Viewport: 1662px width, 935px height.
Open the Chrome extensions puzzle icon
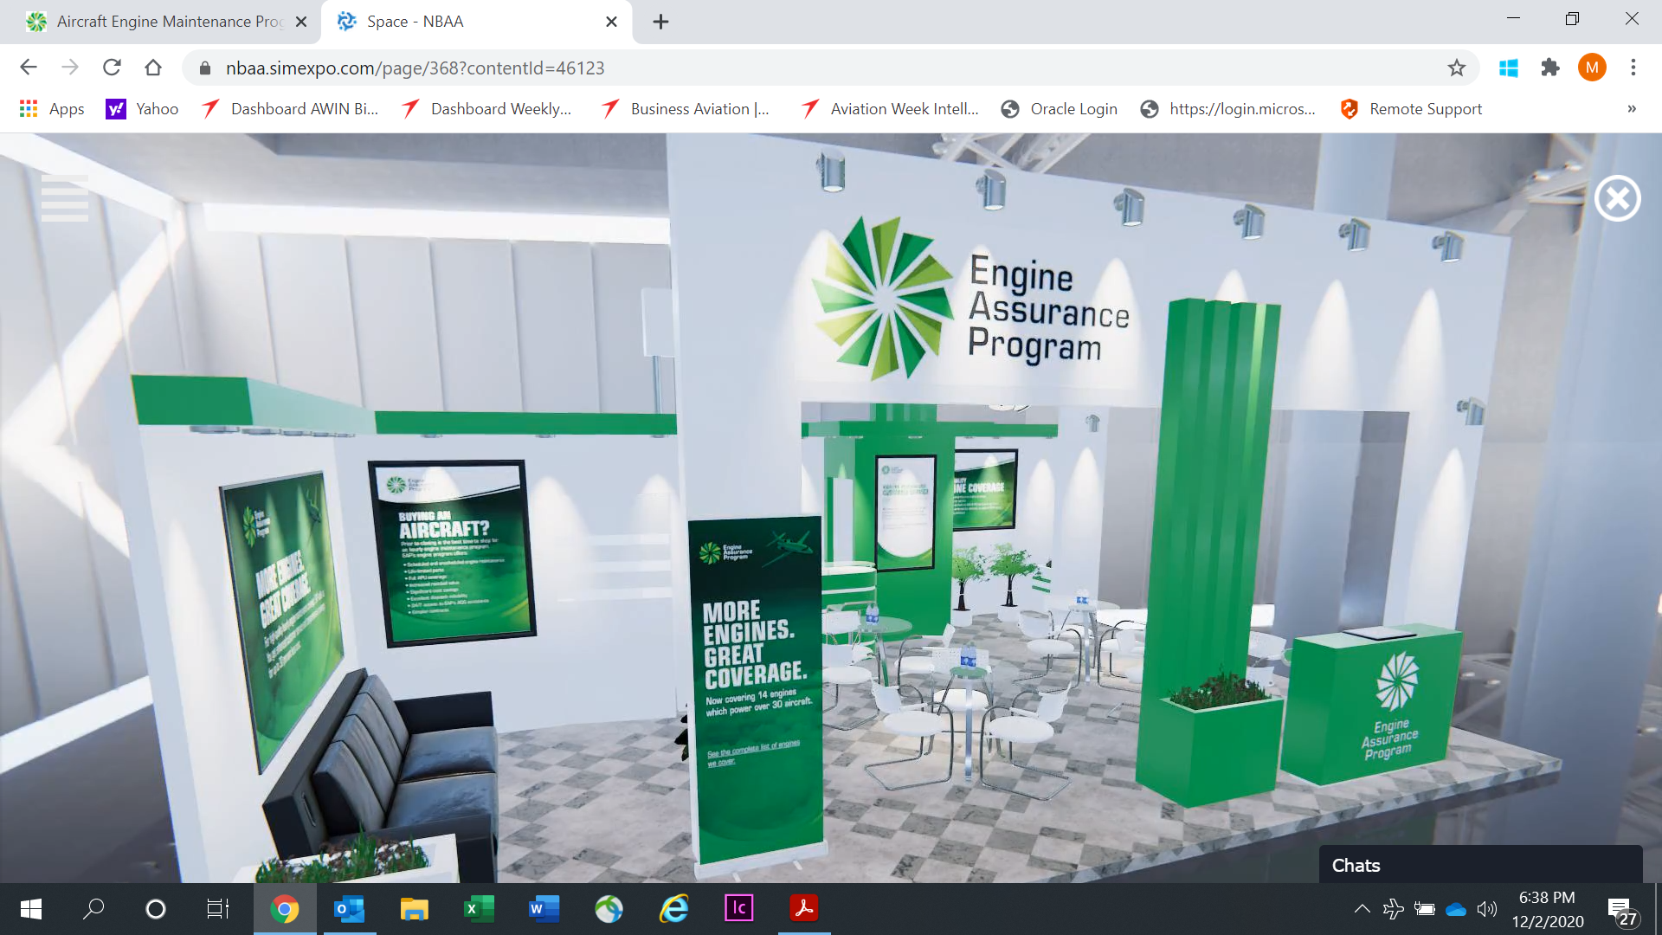pyautogui.click(x=1550, y=68)
